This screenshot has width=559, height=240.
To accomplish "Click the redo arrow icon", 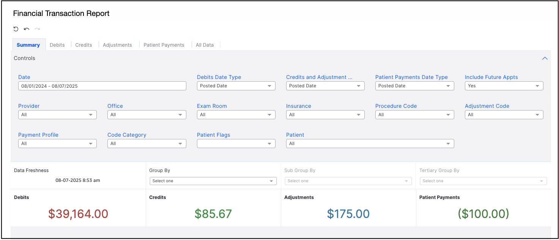I will click(37, 29).
